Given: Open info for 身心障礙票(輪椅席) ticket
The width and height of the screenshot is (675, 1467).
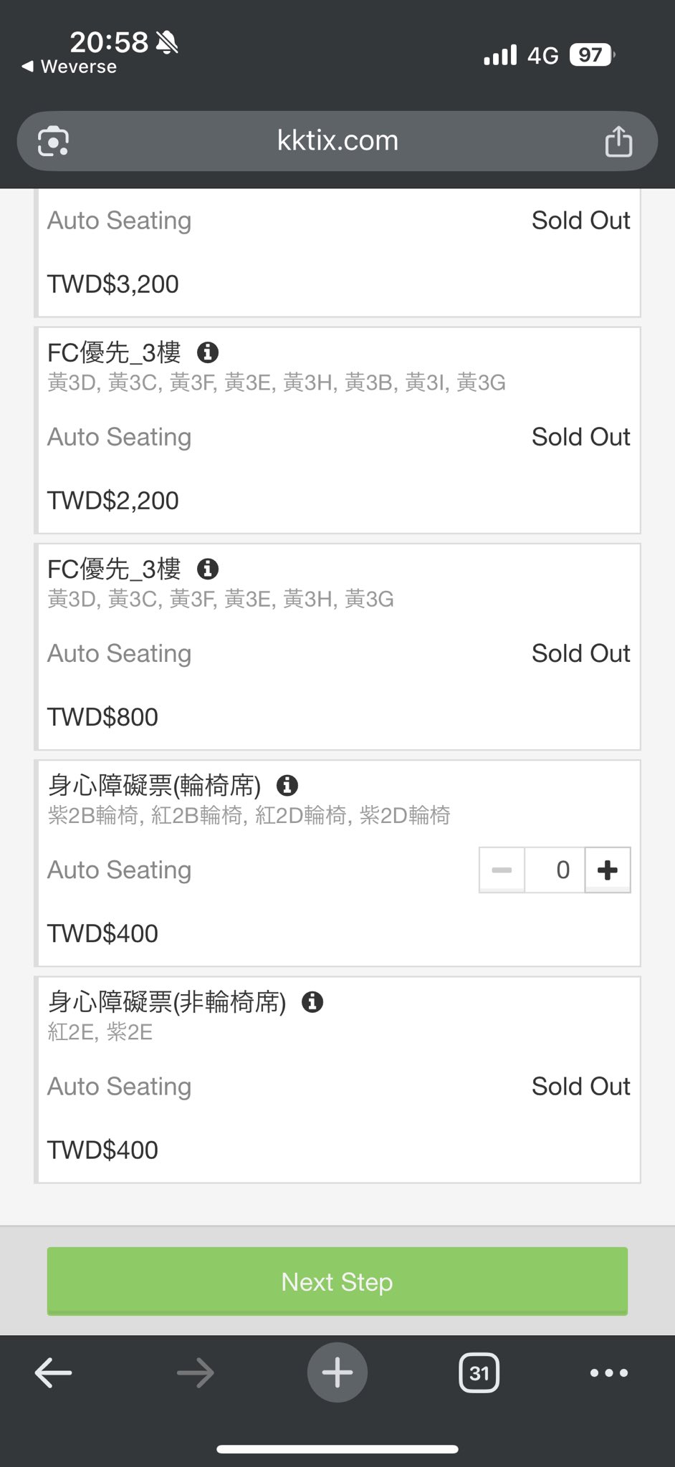Looking at the screenshot, I should tap(287, 786).
